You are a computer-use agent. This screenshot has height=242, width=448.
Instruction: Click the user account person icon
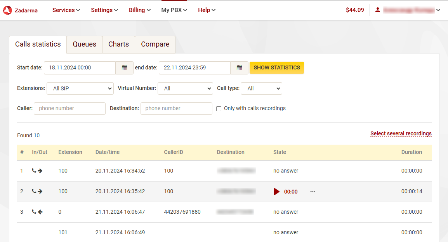click(378, 10)
